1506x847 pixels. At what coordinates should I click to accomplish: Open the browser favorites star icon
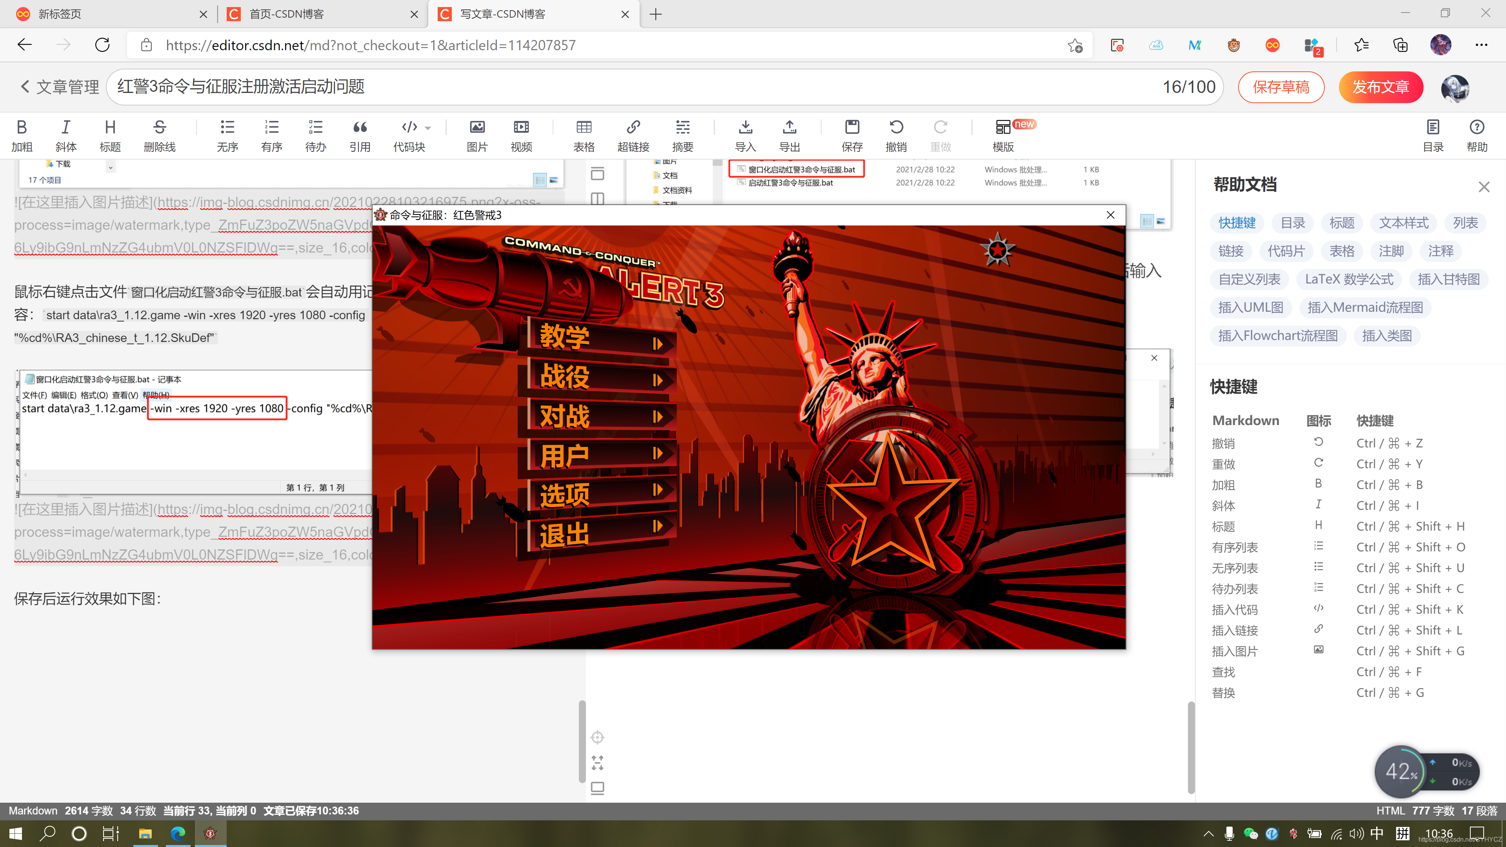1361,45
